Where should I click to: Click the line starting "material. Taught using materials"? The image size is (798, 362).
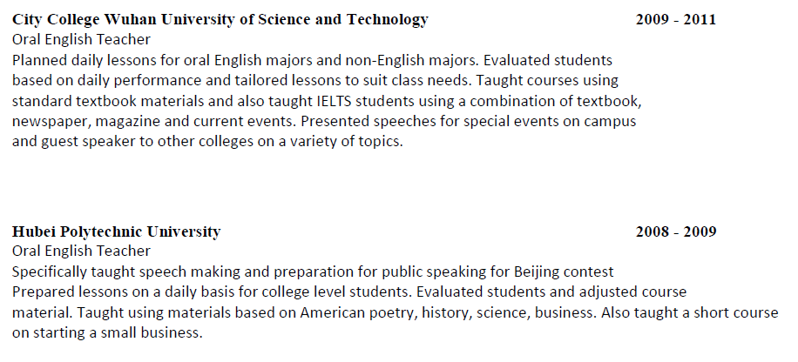[396, 312]
